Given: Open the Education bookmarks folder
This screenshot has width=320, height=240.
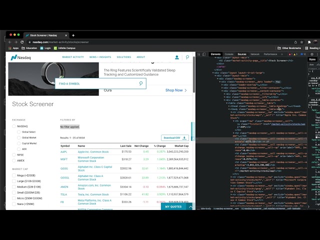Looking at the screenshot, I should 29,48.
